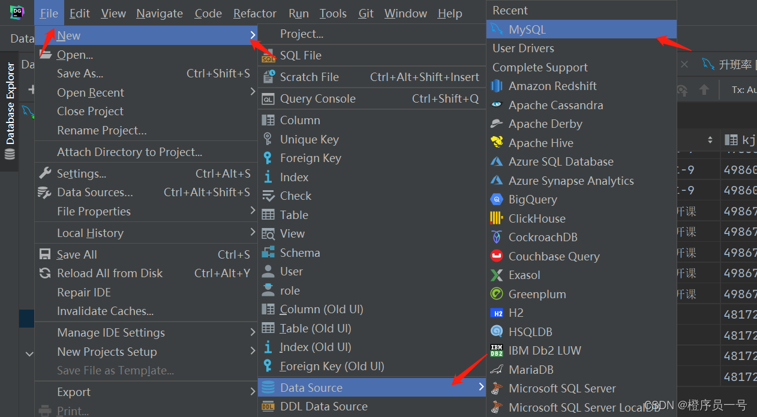Expand the New submenu in File menu

tap(146, 36)
